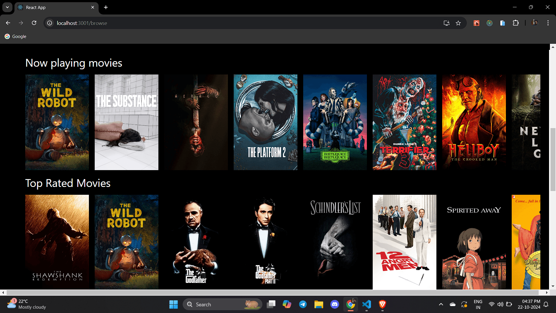Open the Schindler's List poster

(335, 242)
